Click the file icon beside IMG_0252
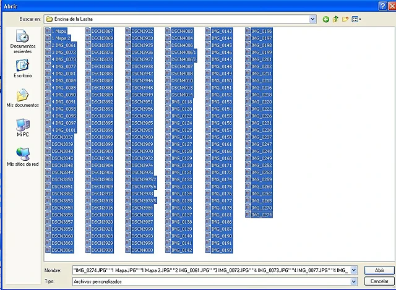Viewport: 396px width, 290px height. click(247, 165)
